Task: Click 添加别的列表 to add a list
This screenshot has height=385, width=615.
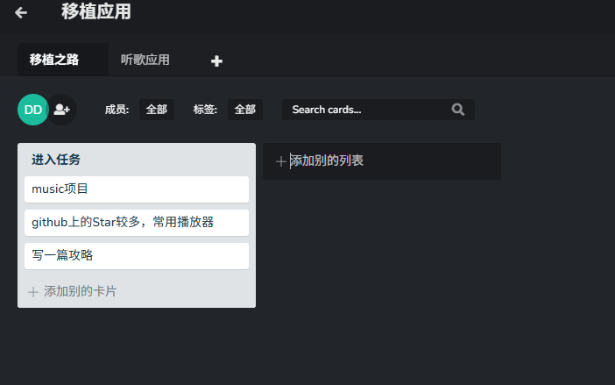Action: point(326,160)
